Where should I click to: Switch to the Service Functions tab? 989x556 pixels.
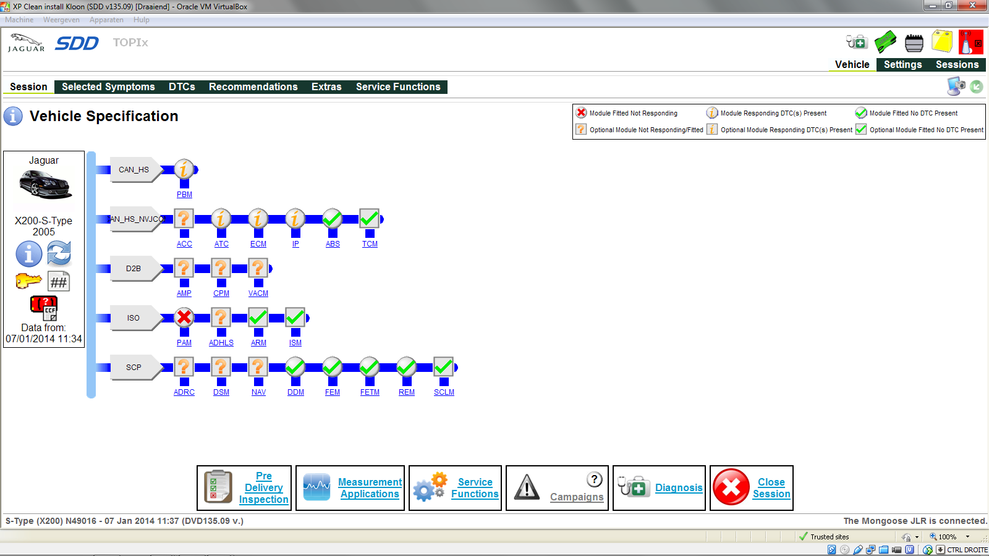pos(398,87)
